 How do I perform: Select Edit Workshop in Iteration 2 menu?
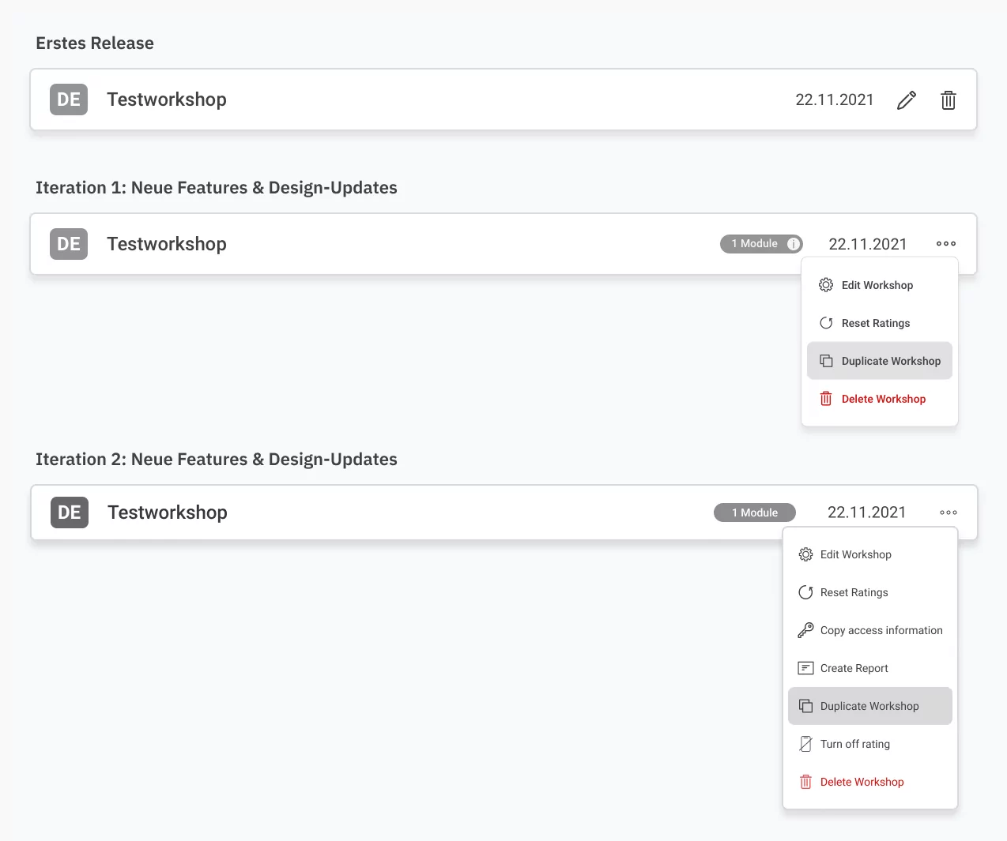coord(857,554)
